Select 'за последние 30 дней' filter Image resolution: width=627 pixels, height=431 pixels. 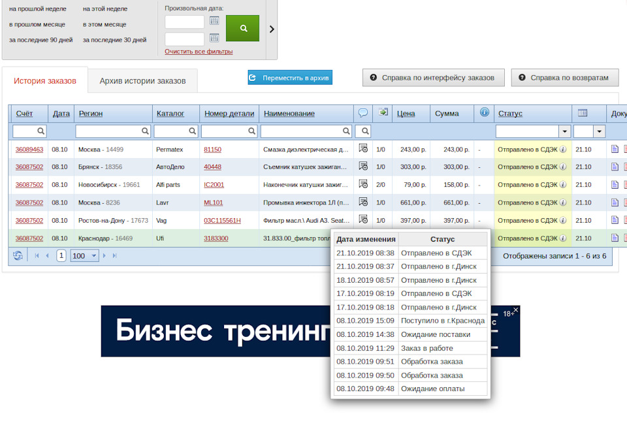click(115, 40)
